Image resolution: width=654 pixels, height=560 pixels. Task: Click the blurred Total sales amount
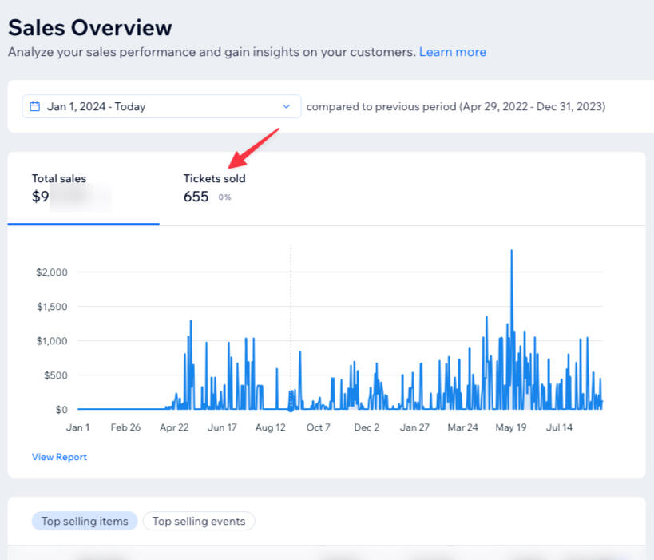click(x=72, y=197)
